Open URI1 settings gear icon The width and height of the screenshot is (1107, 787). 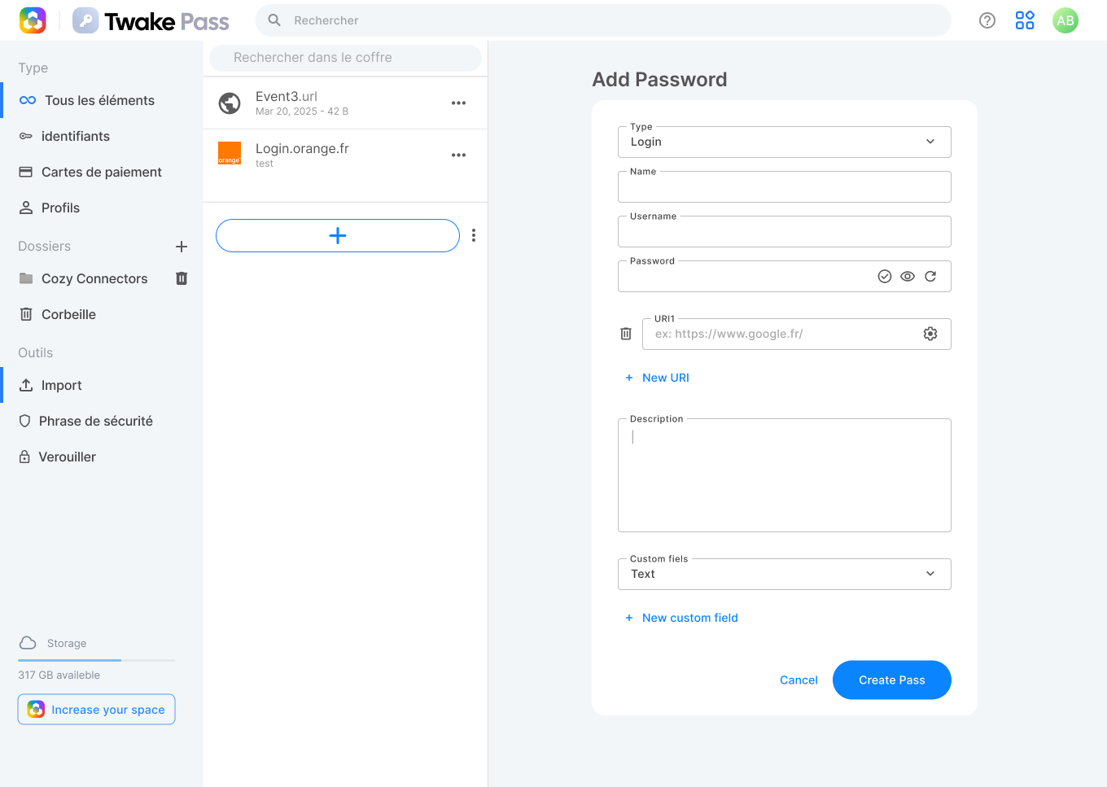point(930,334)
